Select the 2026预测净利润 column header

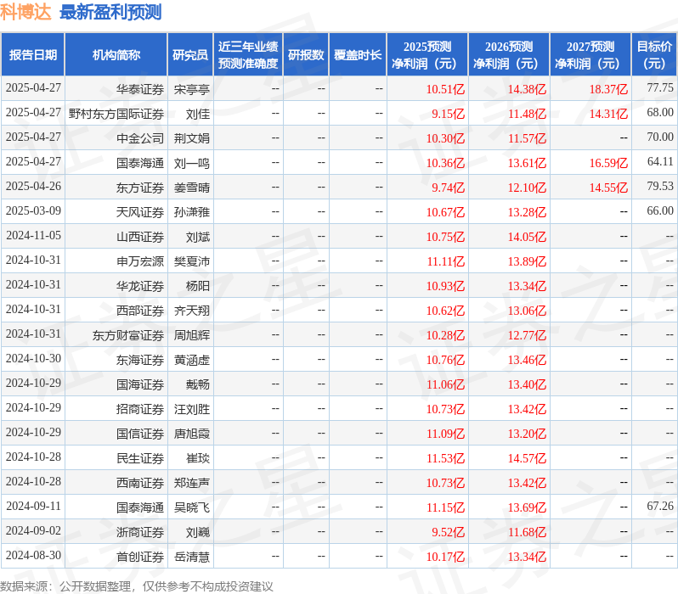509,55
